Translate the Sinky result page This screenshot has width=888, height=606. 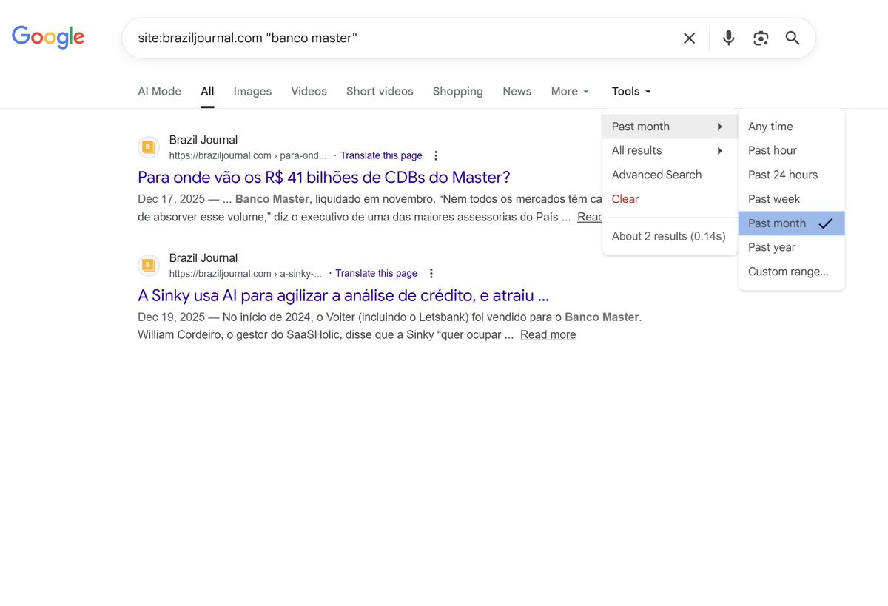(376, 273)
